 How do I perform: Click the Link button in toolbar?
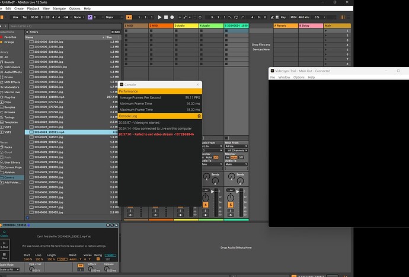pos(15,18)
